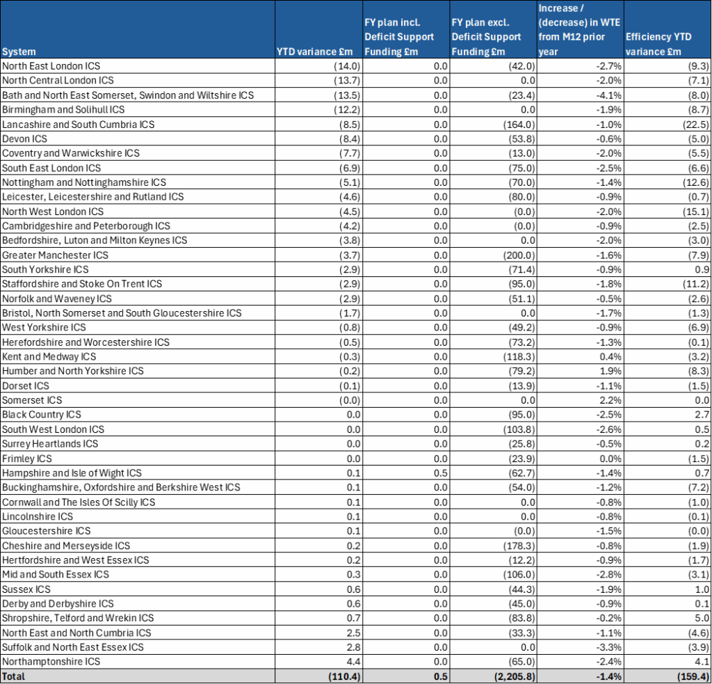This screenshot has width=712, height=684.
Task: Click the System column header
Action: tap(138, 29)
